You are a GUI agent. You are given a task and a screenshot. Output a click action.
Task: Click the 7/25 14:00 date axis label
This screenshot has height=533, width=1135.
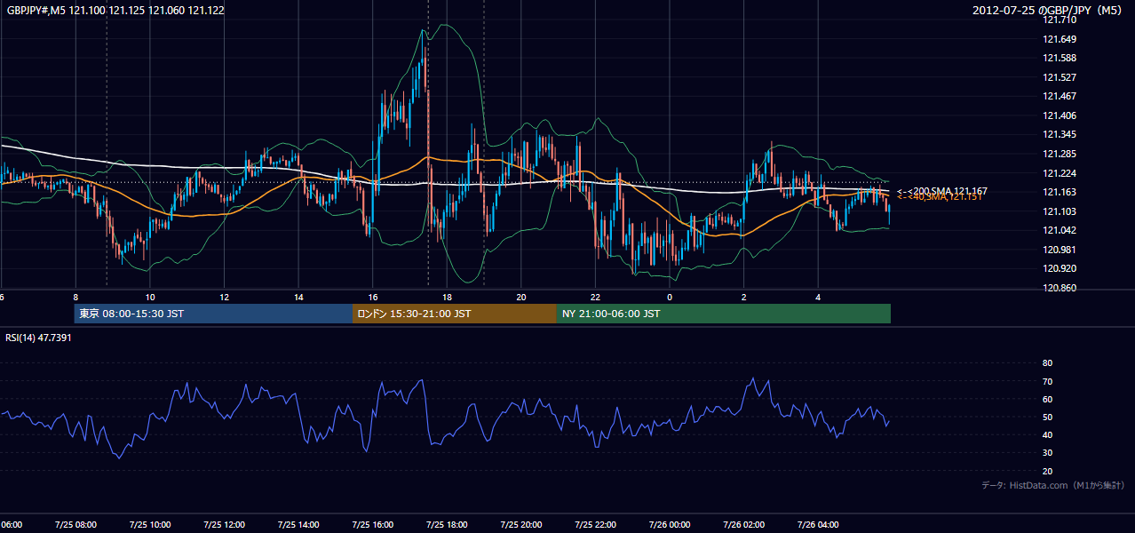[298, 525]
